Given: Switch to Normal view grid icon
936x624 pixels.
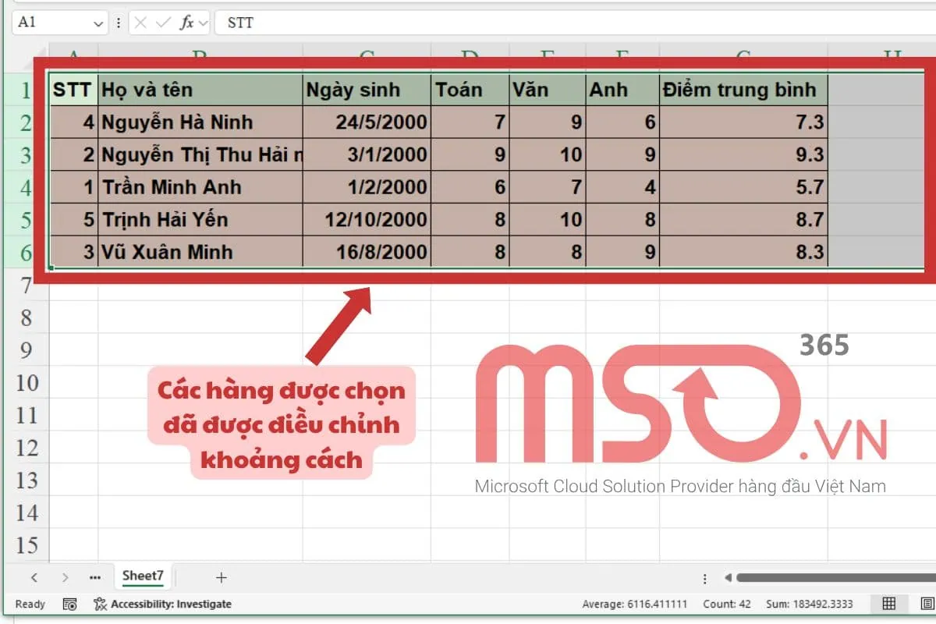Looking at the screenshot, I should click(x=888, y=604).
